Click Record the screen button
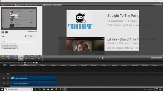This screenshot has height=91, width=163. click(7, 5)
